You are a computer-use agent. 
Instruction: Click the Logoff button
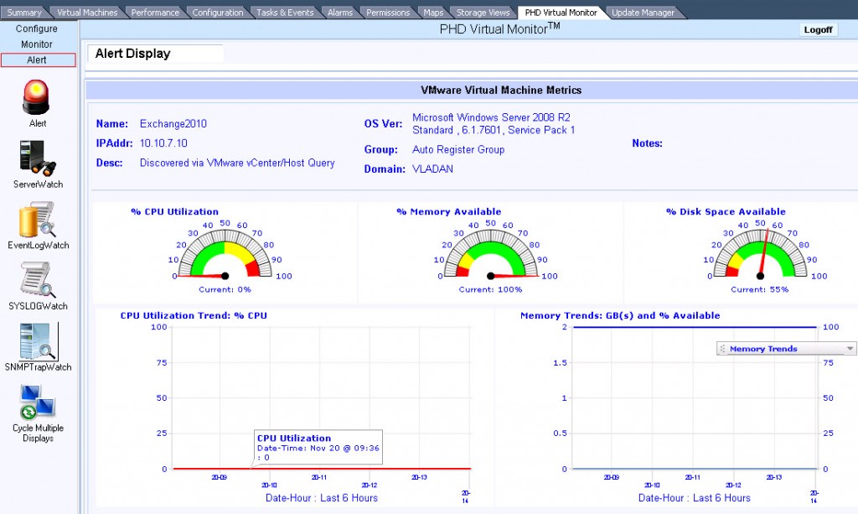click(x=818, y=29)
